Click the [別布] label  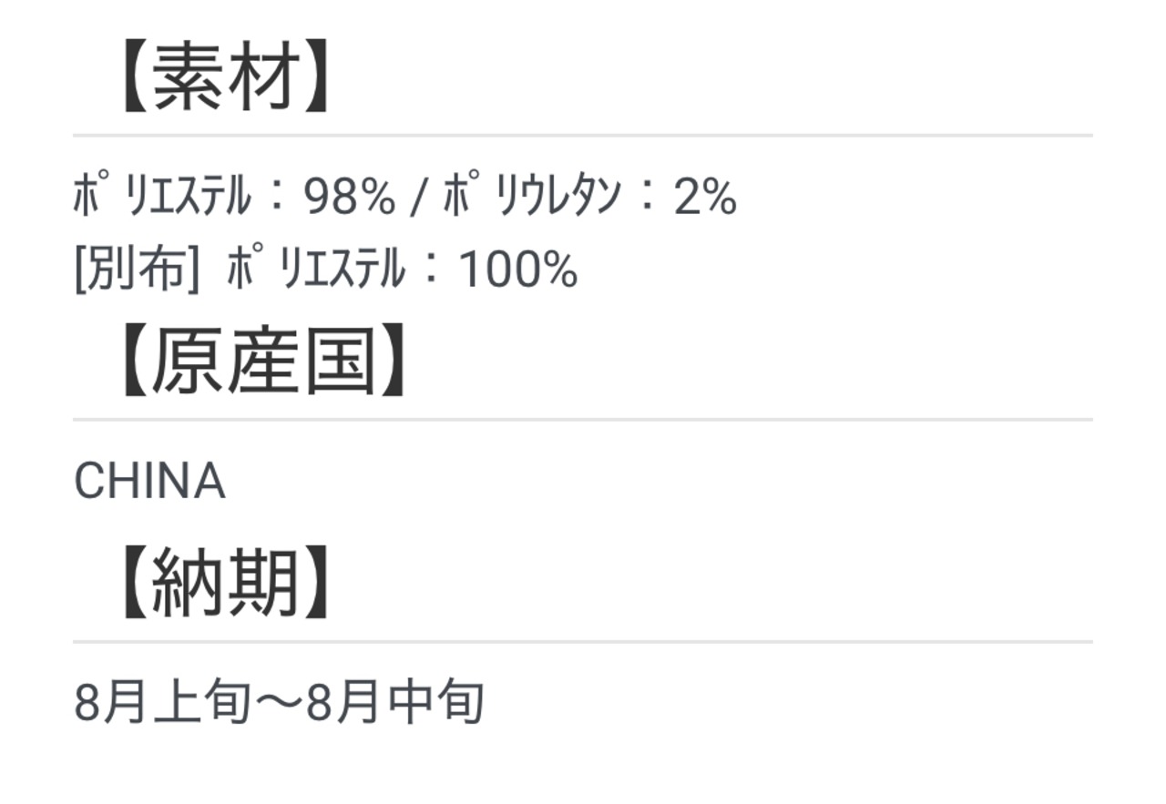[x=137, y=270]
